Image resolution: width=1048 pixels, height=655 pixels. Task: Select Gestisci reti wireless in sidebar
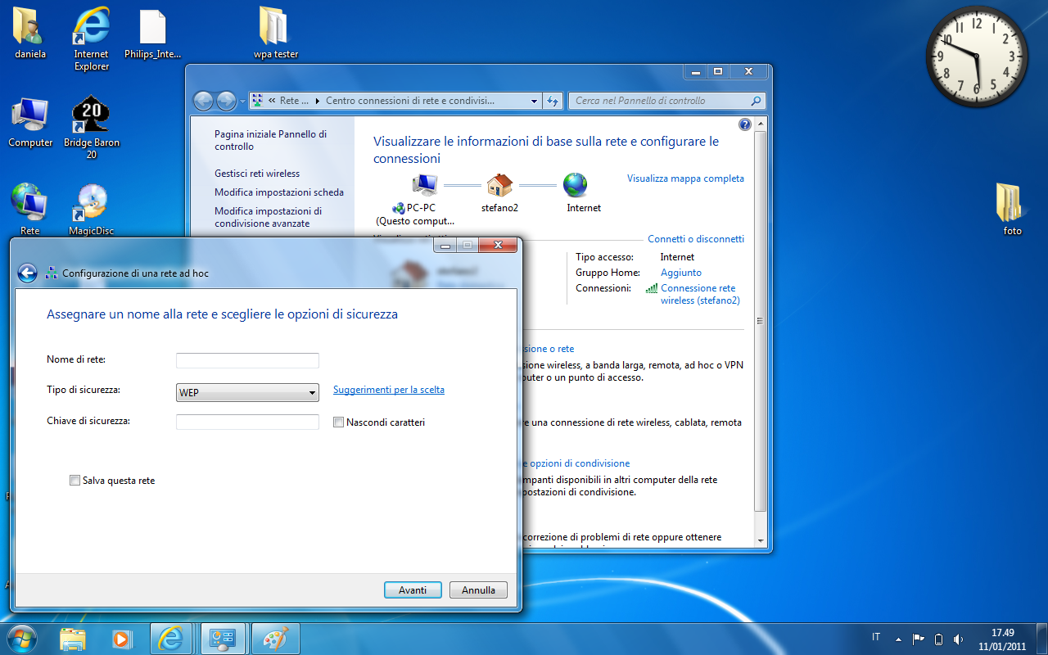[257, 174]
